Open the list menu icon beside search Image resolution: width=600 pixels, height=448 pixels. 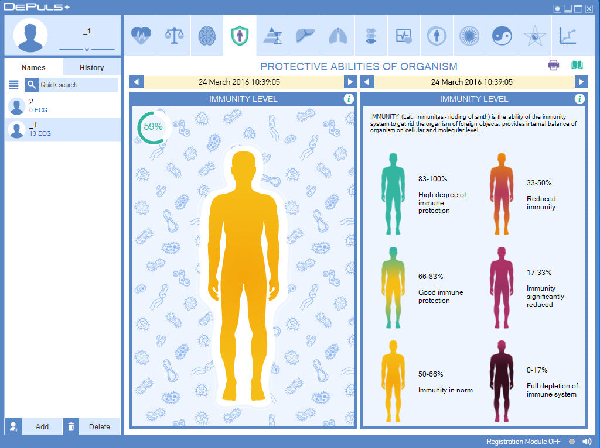pos(13,85)
